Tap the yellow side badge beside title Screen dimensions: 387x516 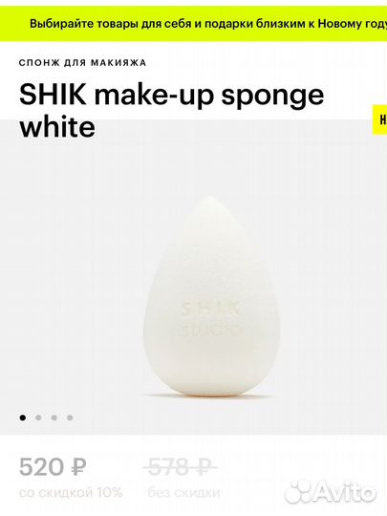tap(379, 119)
